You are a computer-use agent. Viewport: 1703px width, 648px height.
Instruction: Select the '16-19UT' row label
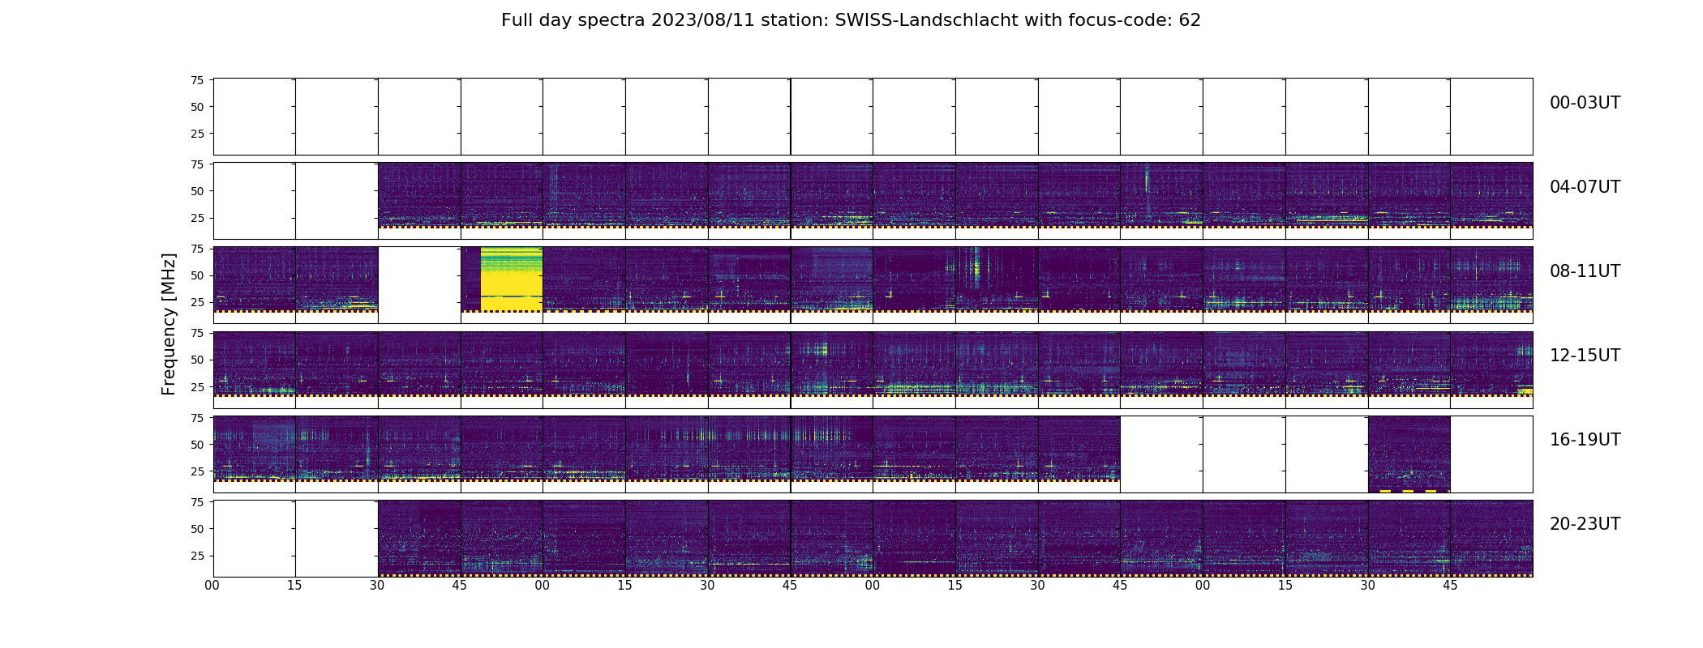1585,440
